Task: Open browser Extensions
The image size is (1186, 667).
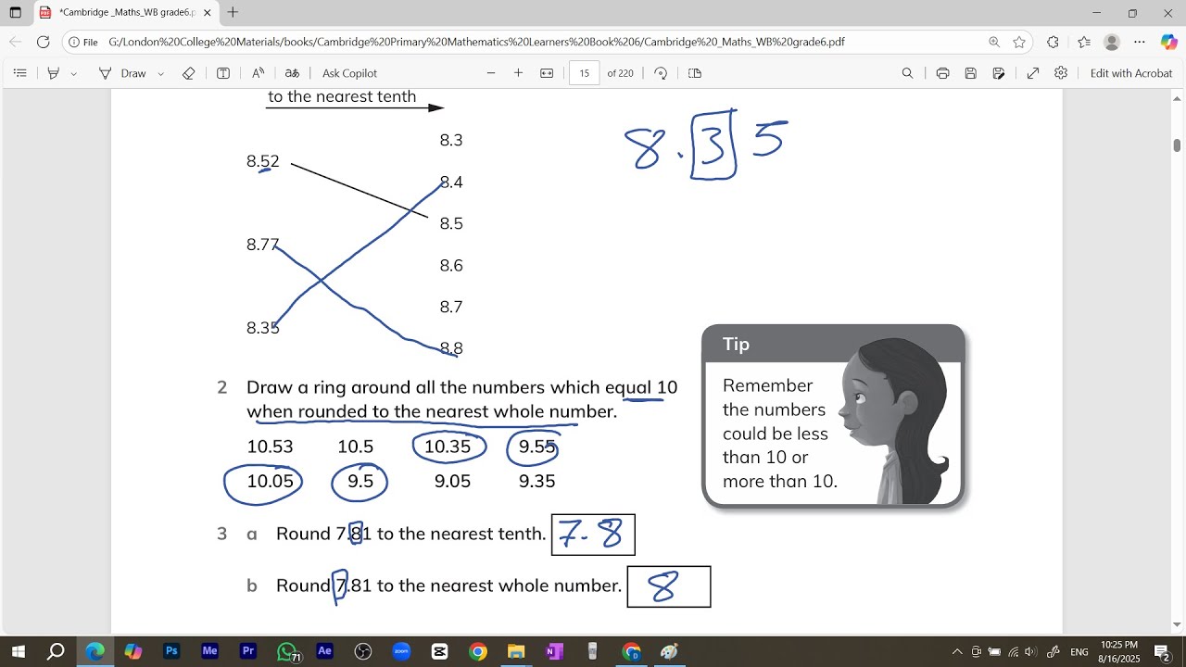Action: pos(1053,42)
